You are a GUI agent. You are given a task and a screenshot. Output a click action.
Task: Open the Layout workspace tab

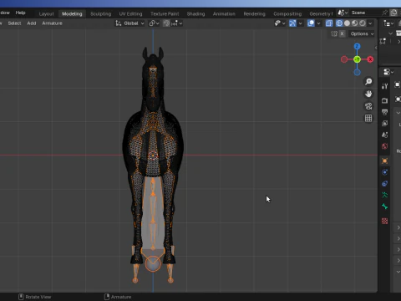(x=46, y=13)
